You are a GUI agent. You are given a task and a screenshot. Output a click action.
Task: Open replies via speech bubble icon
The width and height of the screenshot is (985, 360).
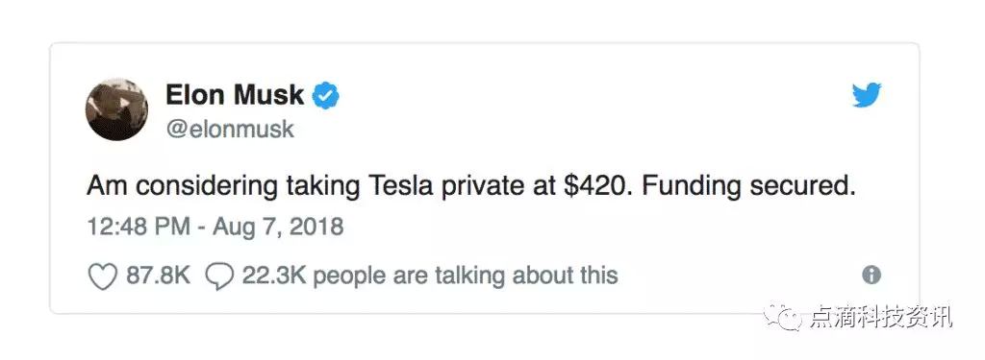(x=219, y=276)
